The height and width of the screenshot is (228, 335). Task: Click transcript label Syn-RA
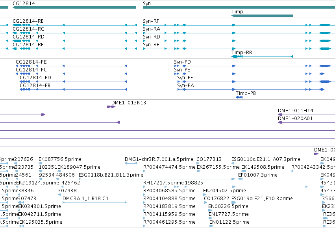pos(152,29)
